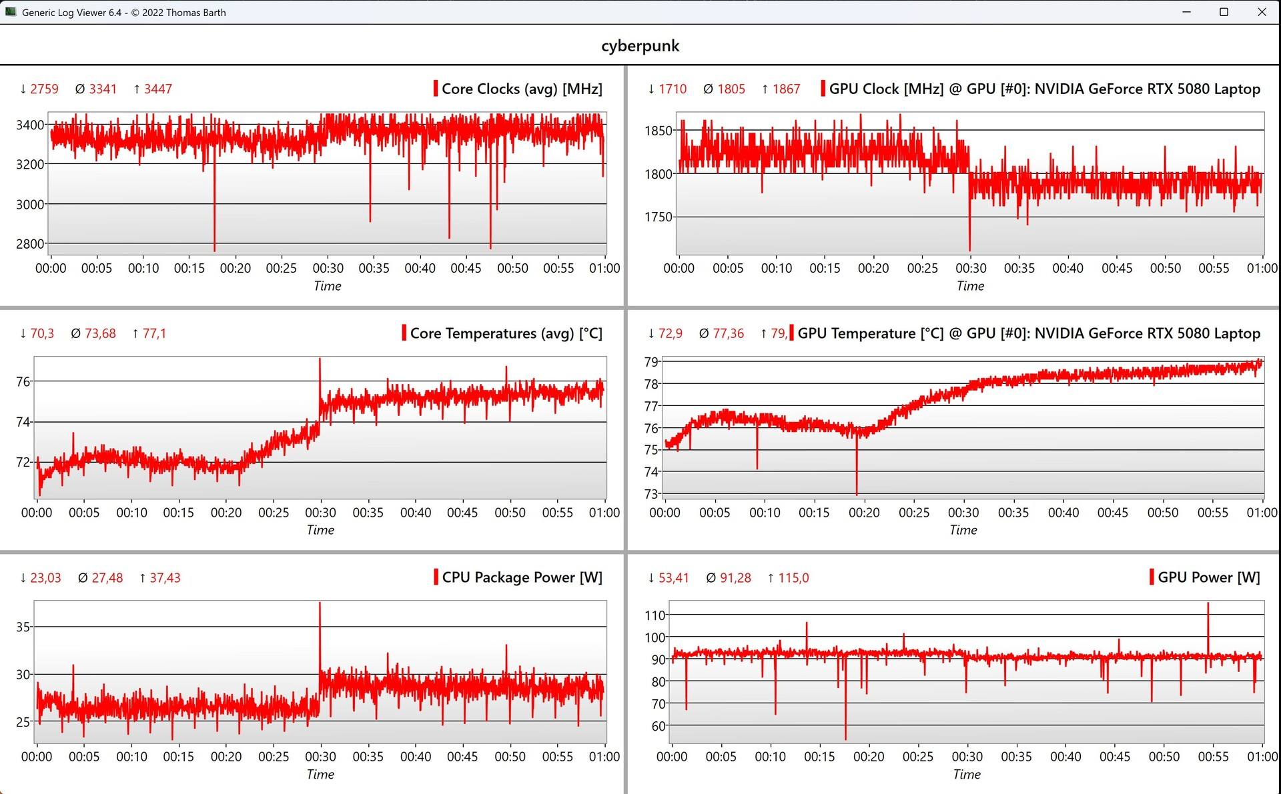This screenshot has width=1281, height=794.
Task: Click the GPU Clock average value 1805
Action: pyautogui.click(x=731, y=89)
